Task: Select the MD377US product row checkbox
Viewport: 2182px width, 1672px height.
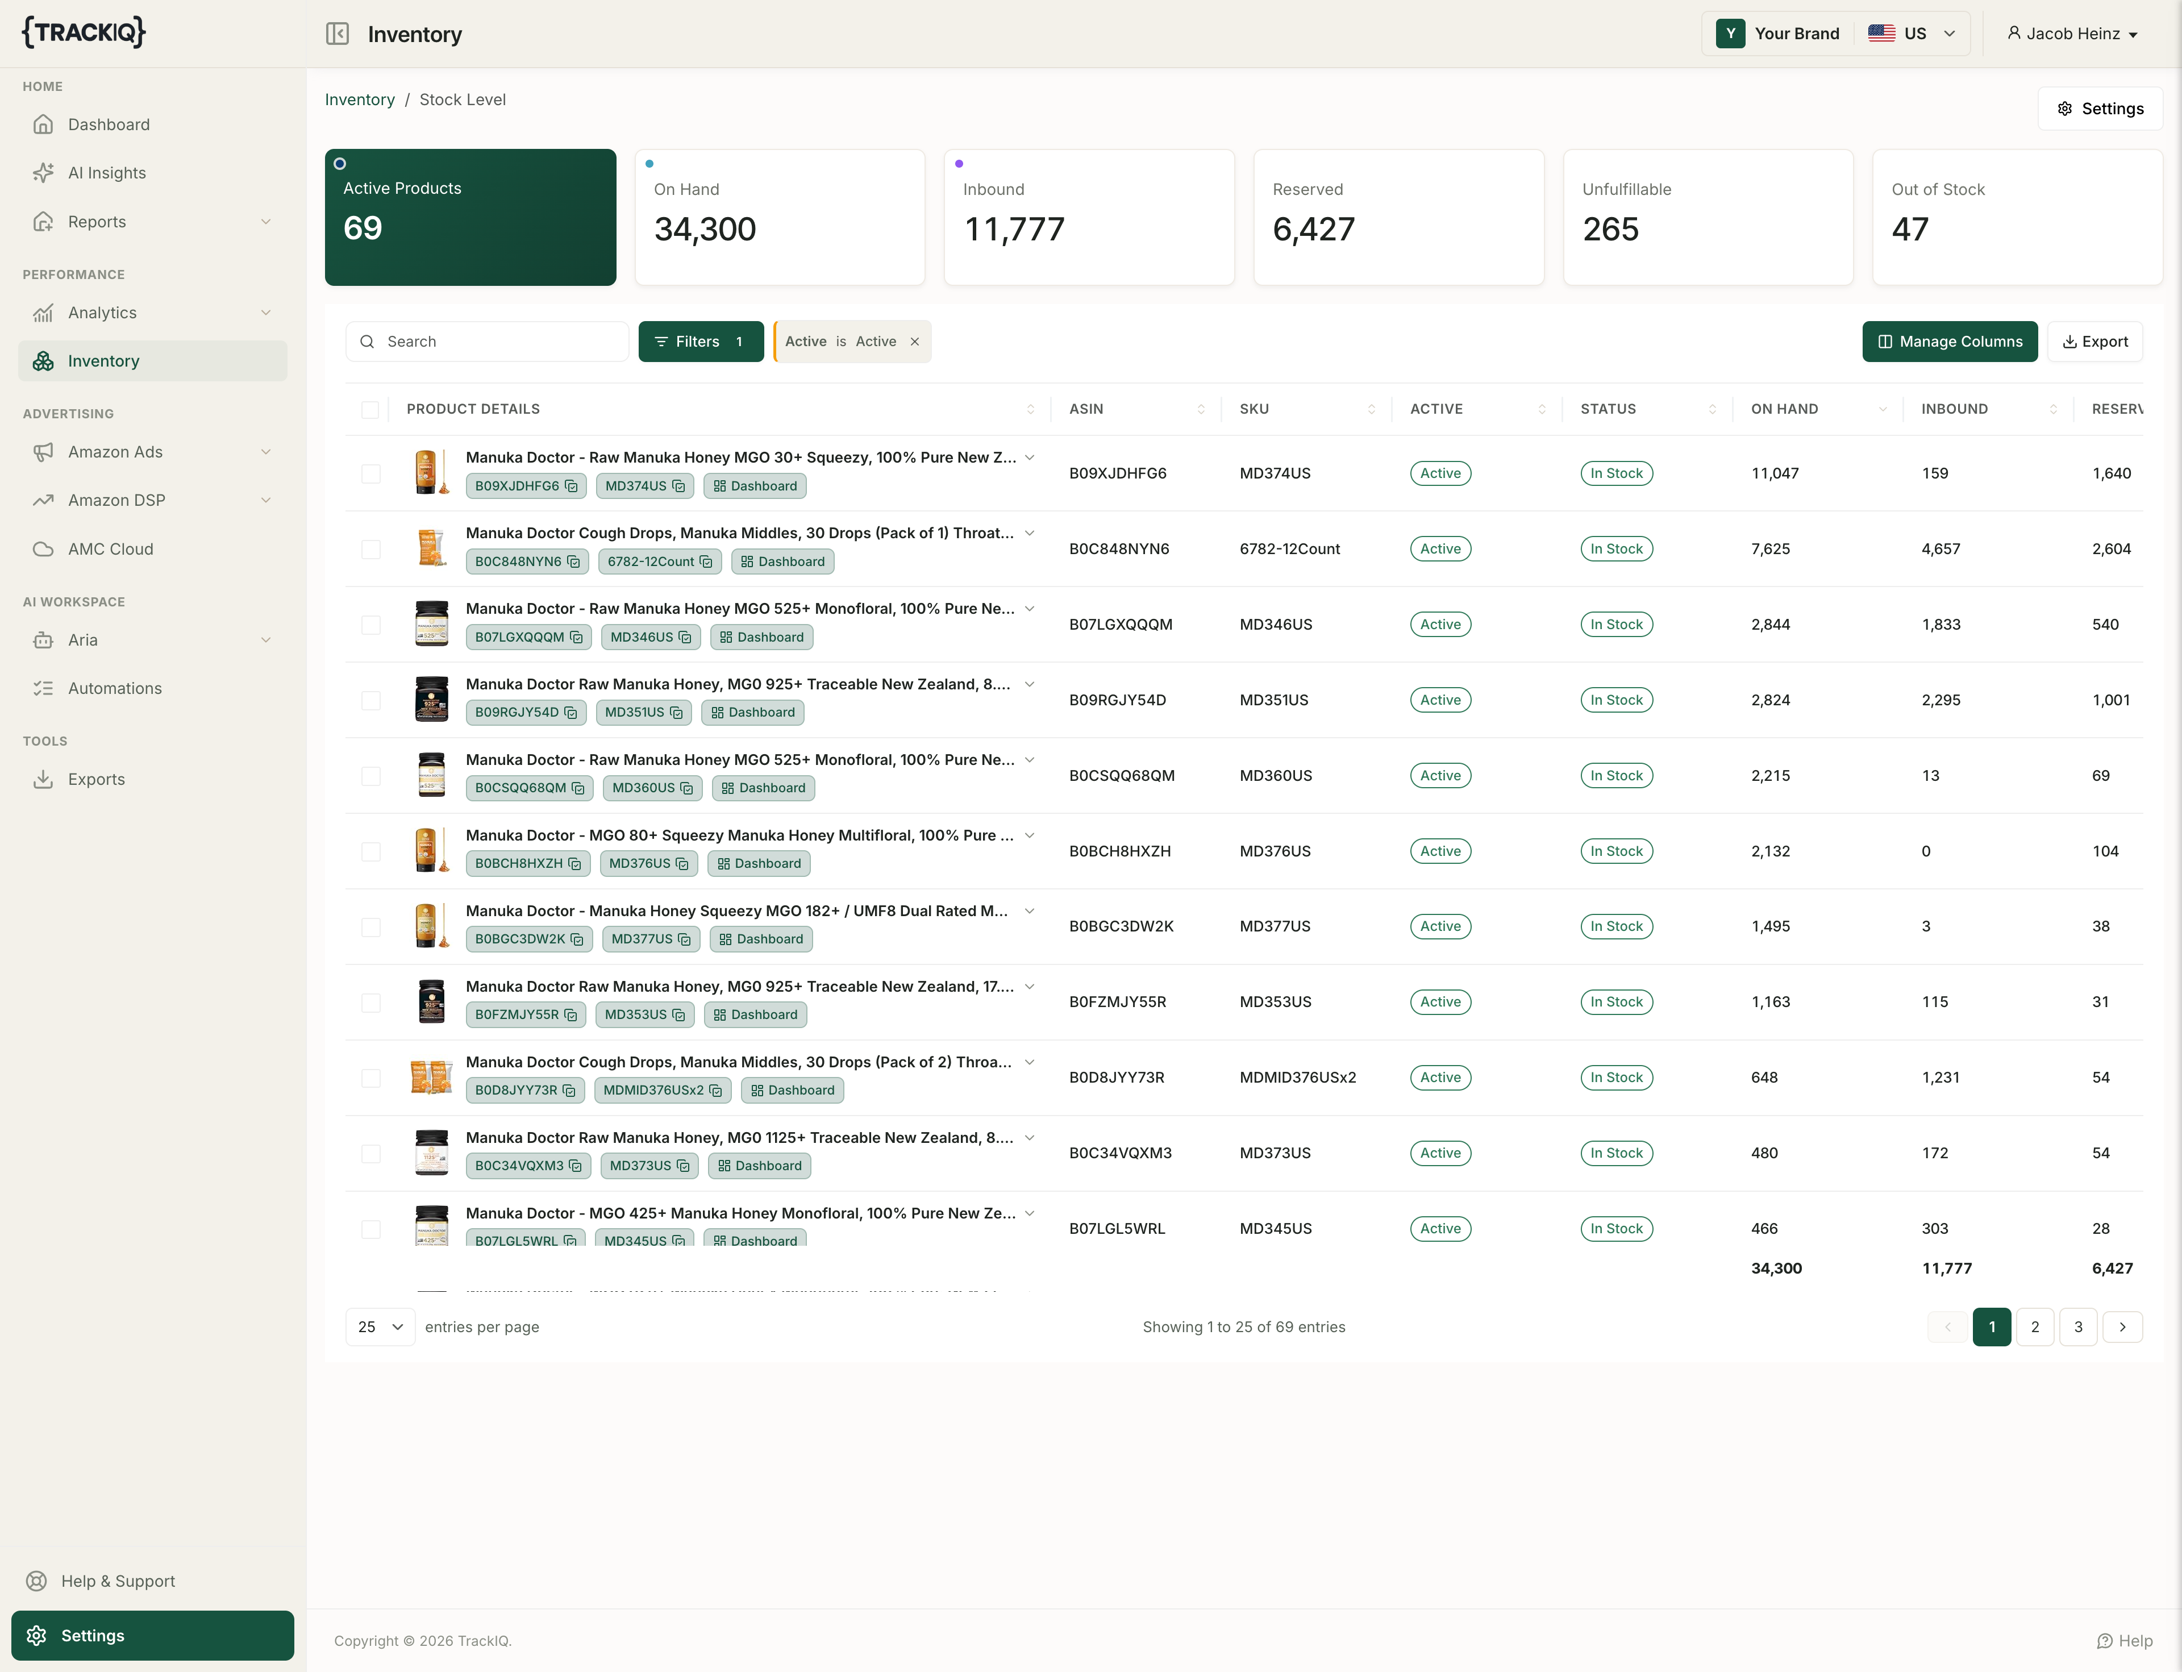Action: click(x=371, y=927)
